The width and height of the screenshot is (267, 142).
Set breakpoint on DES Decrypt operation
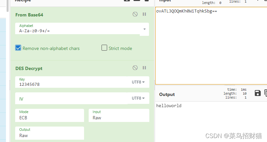144,68
